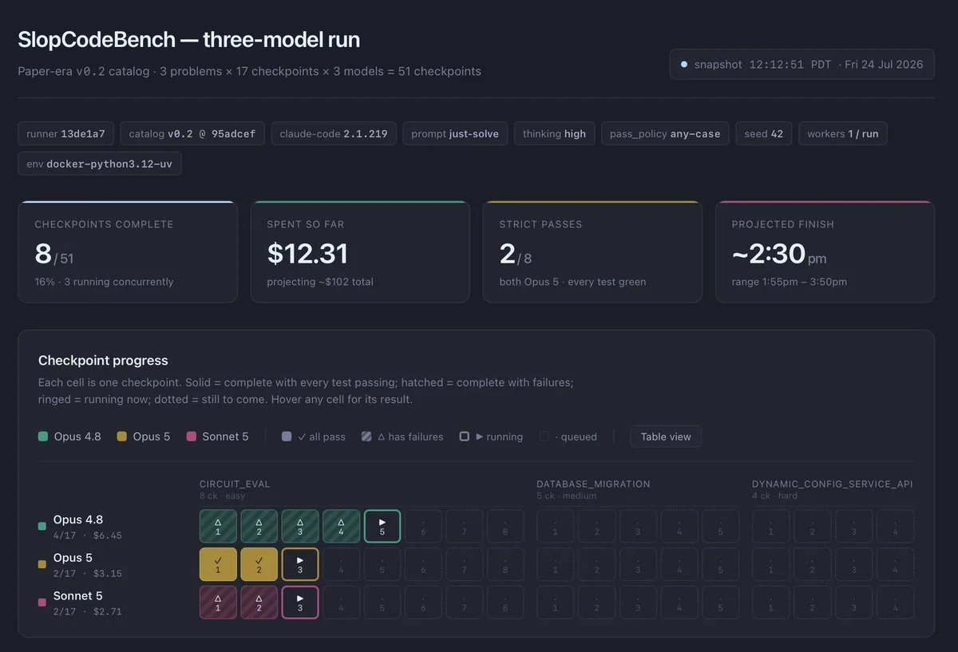This screenshot has width=958, height=652.
Task: Click the snapshot timestamp badge
Action: point(802,65)
